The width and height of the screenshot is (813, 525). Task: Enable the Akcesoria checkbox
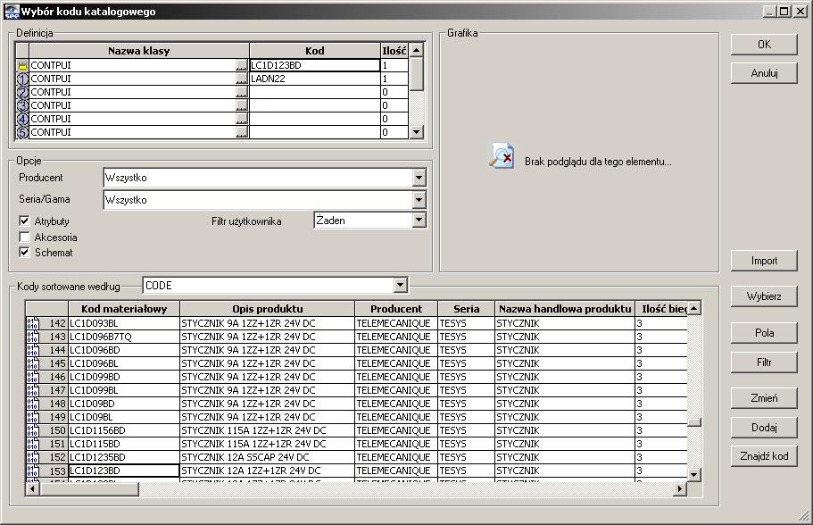(x=24, y=237)
